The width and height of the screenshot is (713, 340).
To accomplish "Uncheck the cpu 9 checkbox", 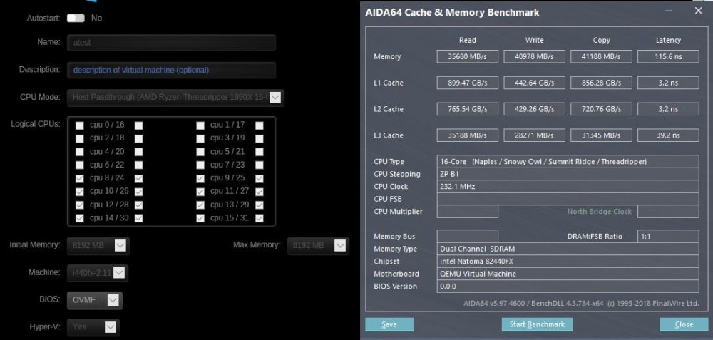I will click(x=200, y=179).
